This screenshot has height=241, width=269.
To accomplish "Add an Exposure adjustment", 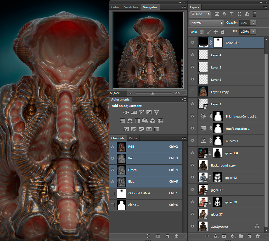I will pyautogui.click(x=149, y=112).
